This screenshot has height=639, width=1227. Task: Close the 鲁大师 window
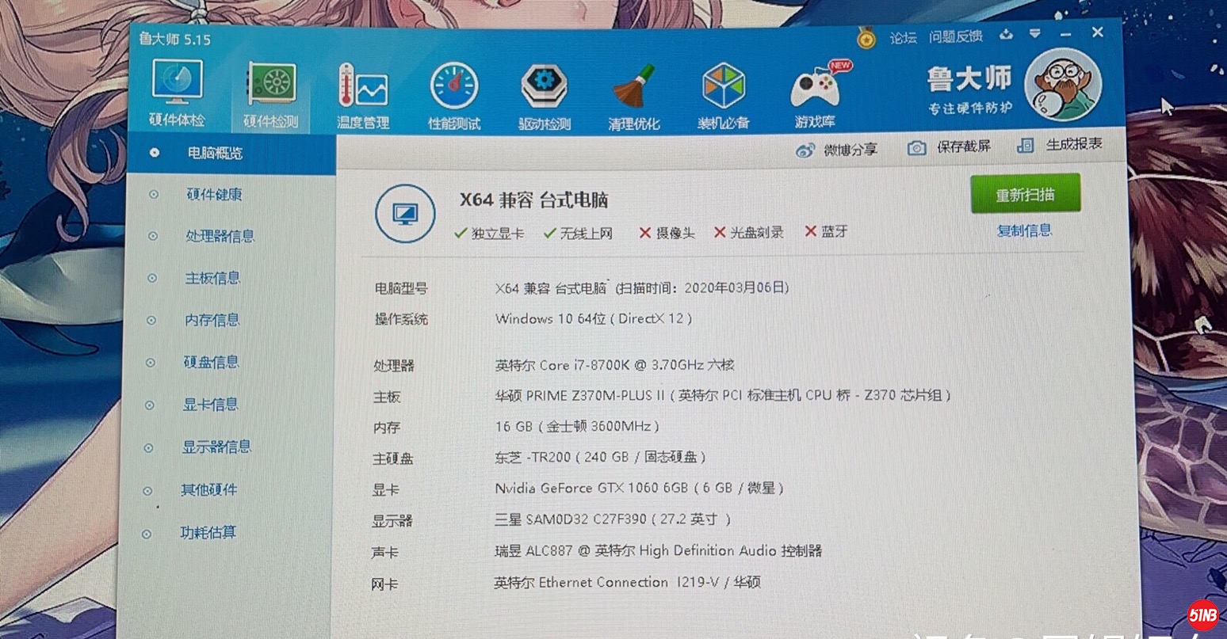(1098, 32)
